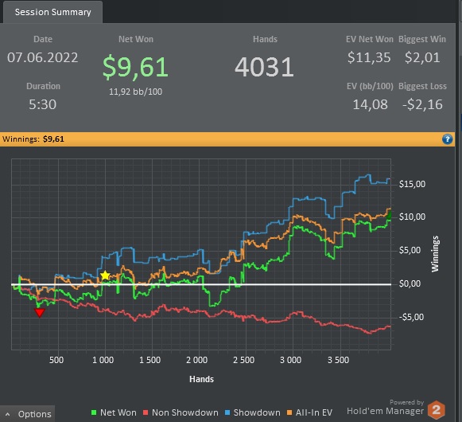Click the Hands count 4031

(x=264, y=67)
